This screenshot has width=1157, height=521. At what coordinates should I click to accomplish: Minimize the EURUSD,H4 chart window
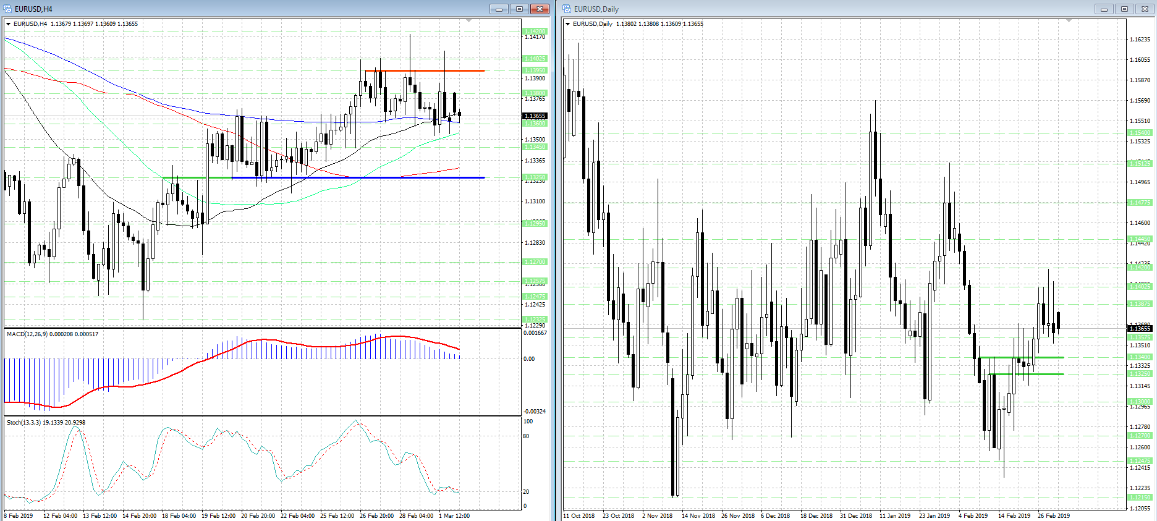point(499,9)
